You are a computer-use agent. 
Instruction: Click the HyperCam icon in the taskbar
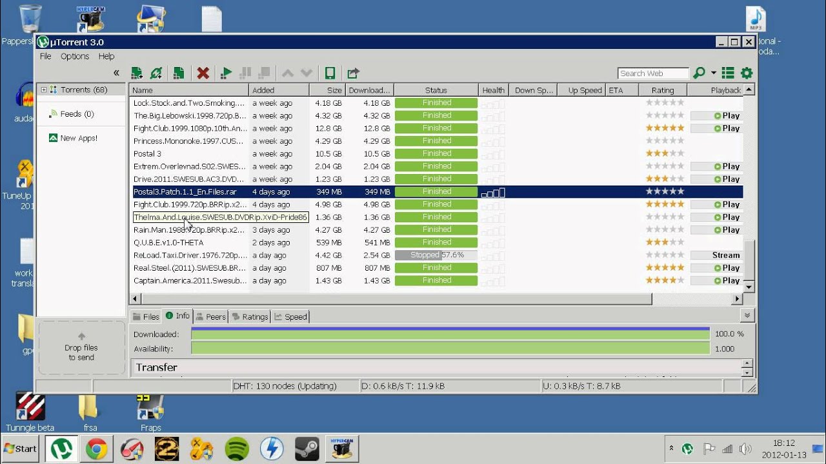pos(342,449)
